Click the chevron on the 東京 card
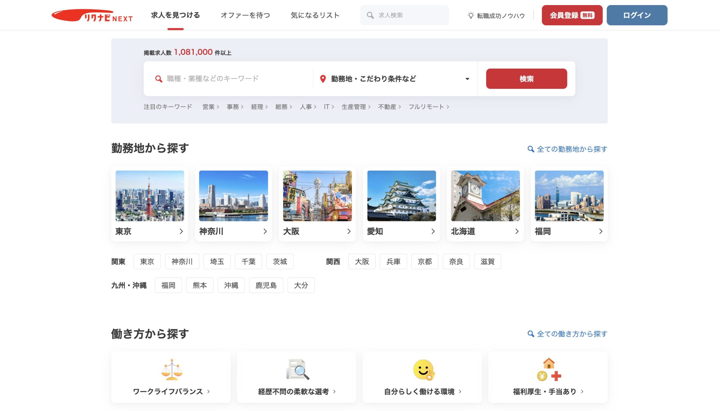This screenshot has height=411, width=720. pyautogui.click(x=181, y=231)
